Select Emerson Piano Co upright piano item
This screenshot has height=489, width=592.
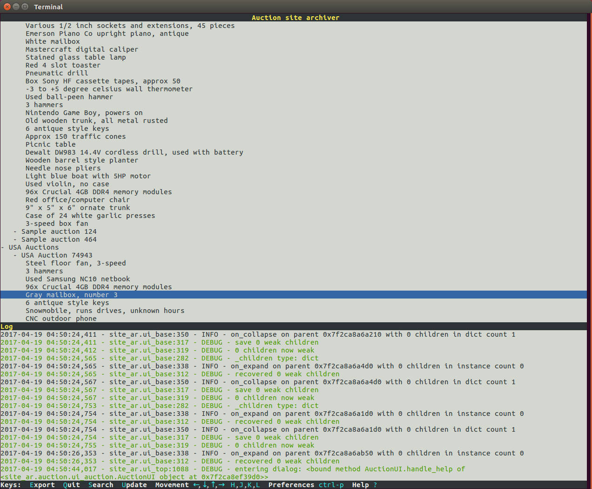[107, 34]
